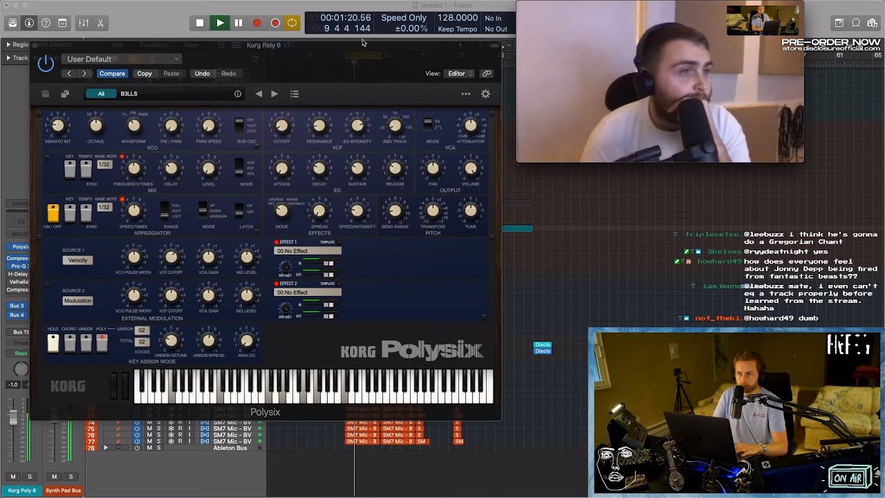Toggle the arpeggiator ON/OFF yellow switch
This screenshot has height=498, width=885.
click(53, 212)
